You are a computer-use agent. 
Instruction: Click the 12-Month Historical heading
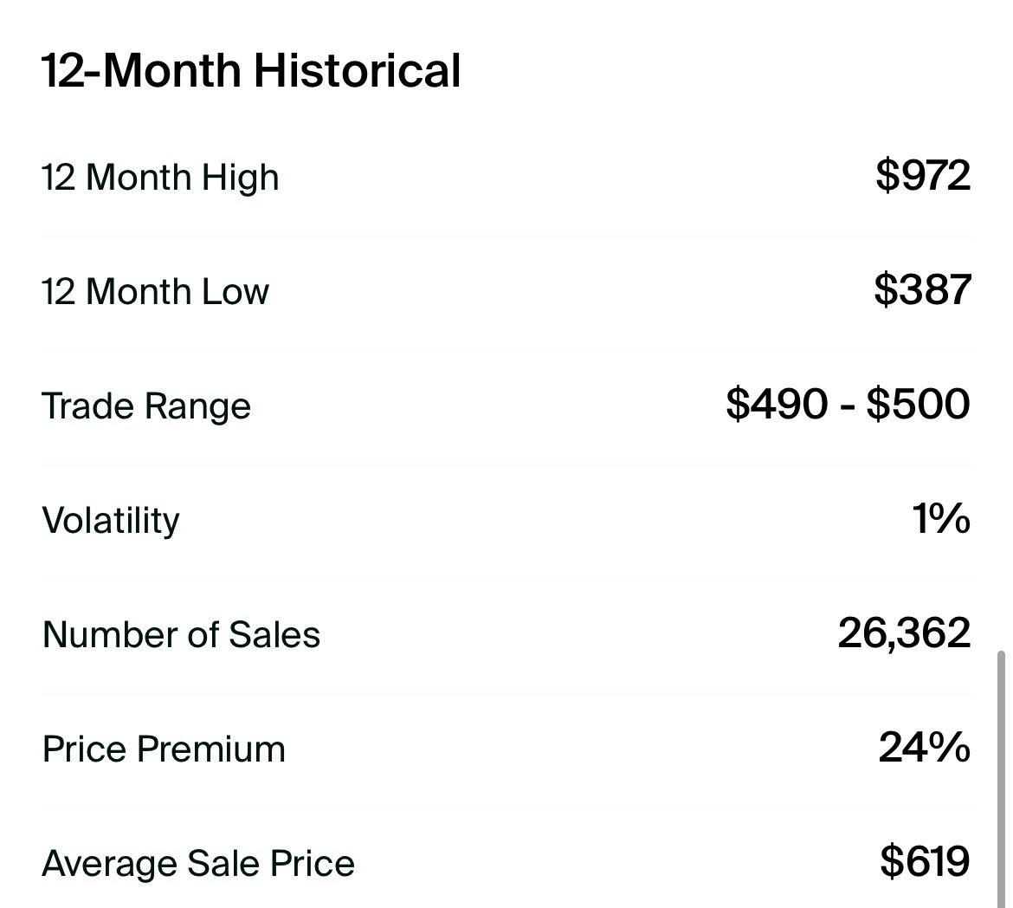tap(251, 70)
